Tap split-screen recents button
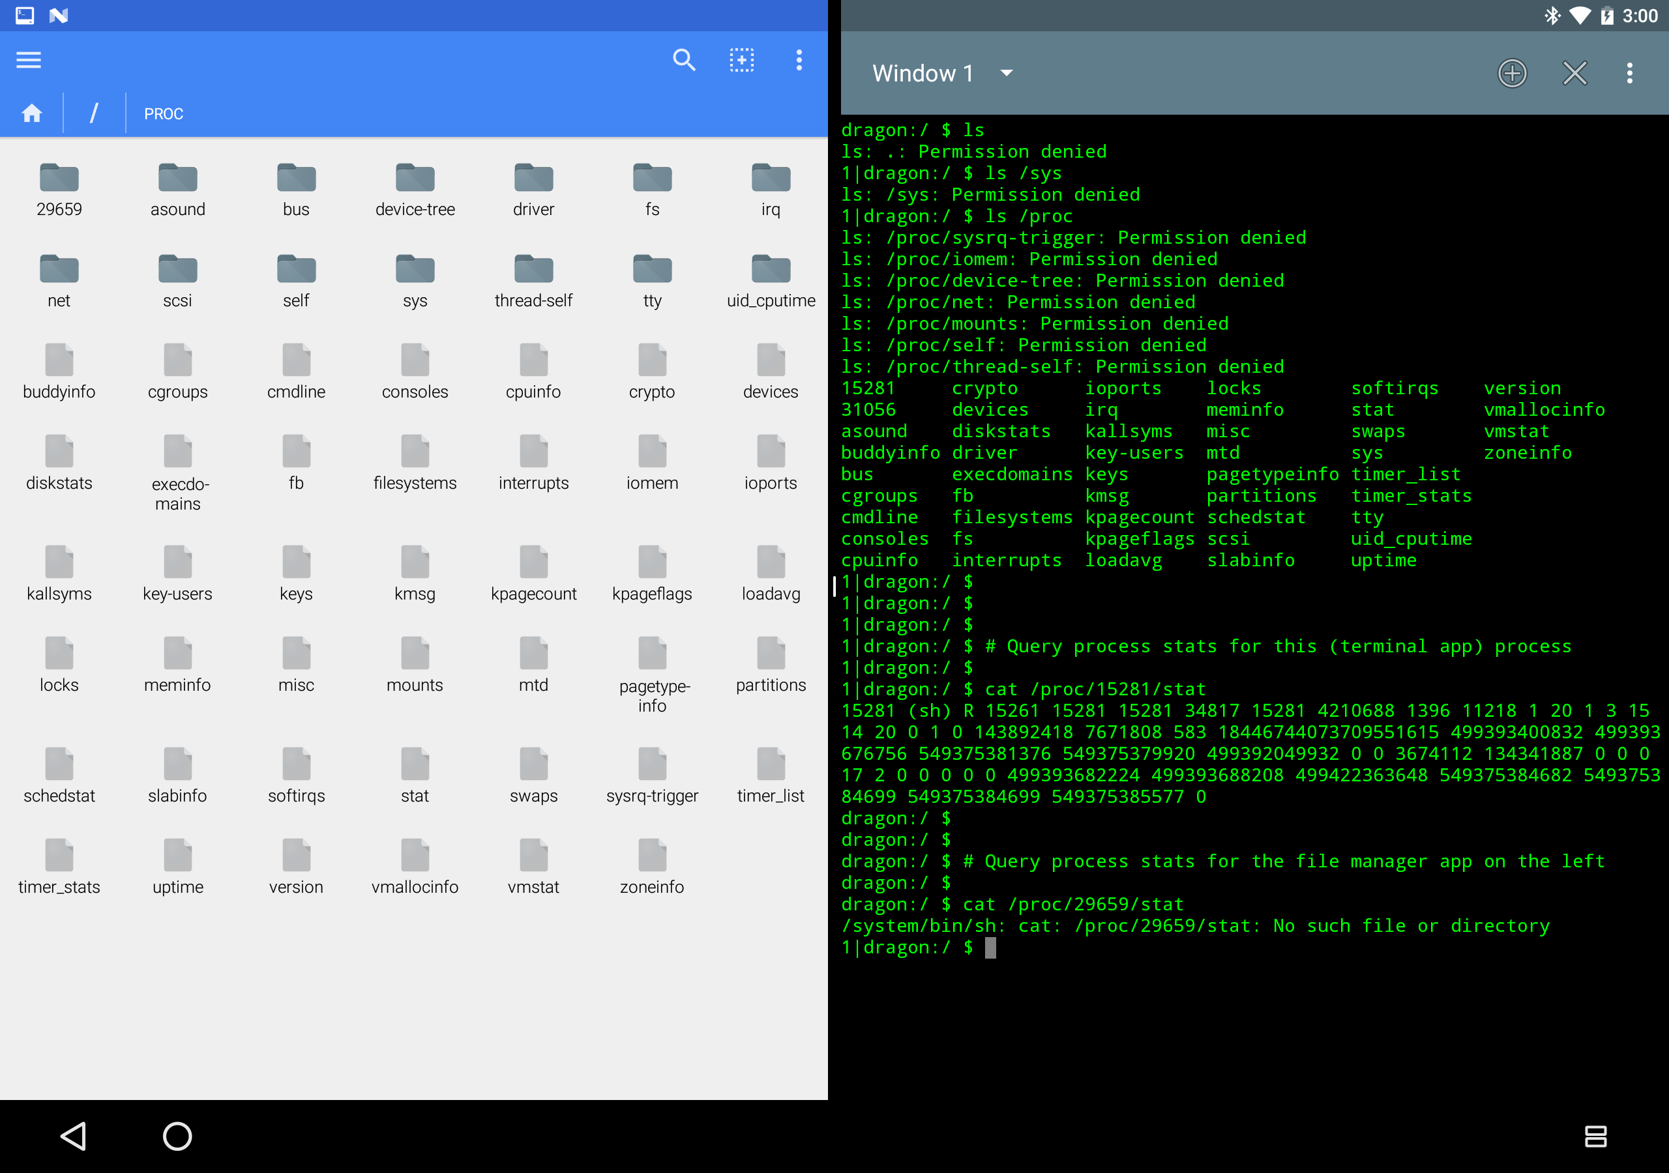This screenshot has width=1669, height=1173. (1595, 1136)
